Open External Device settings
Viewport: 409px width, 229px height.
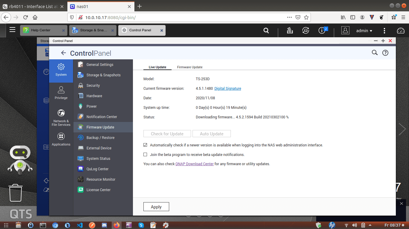(103, 148)
